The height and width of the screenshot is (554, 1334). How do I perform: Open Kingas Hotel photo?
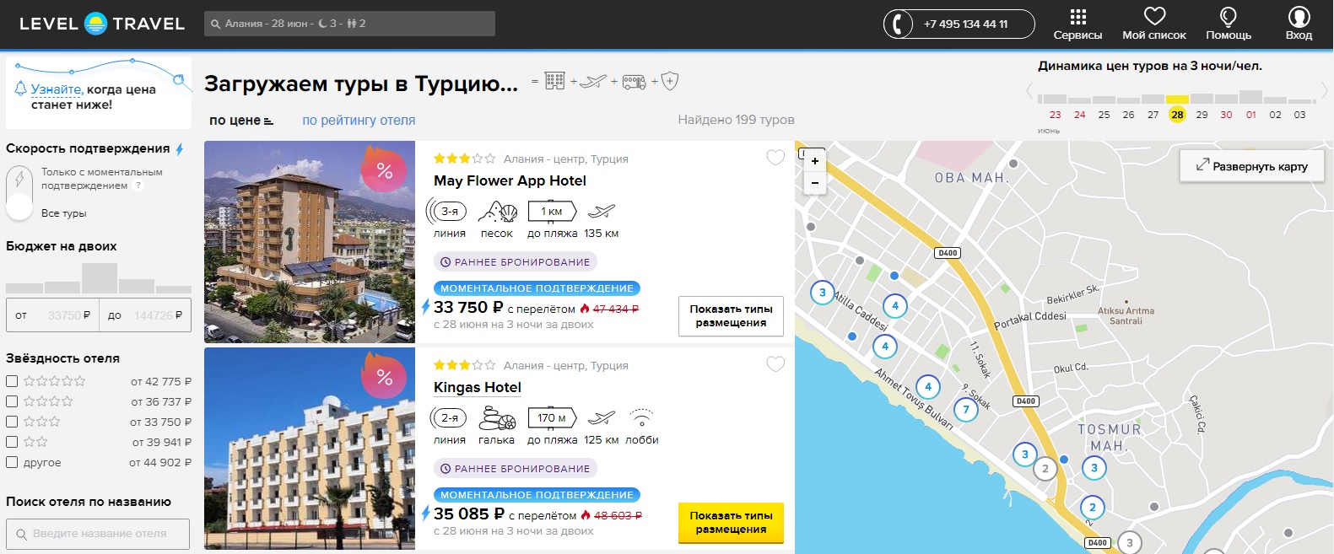pyautogui.click(x=310, y=449)
